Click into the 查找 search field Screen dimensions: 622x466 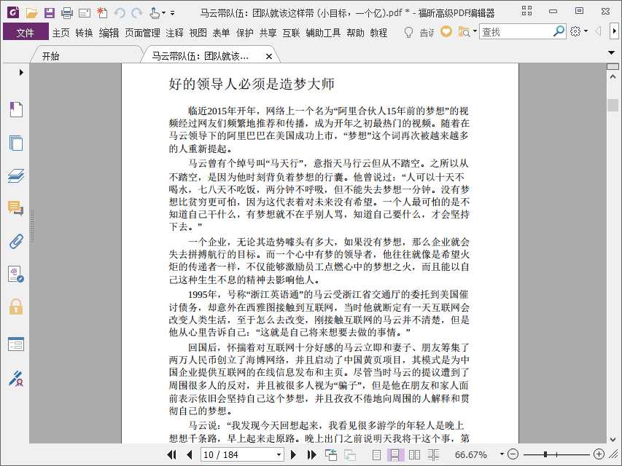[x=516, y=32]
